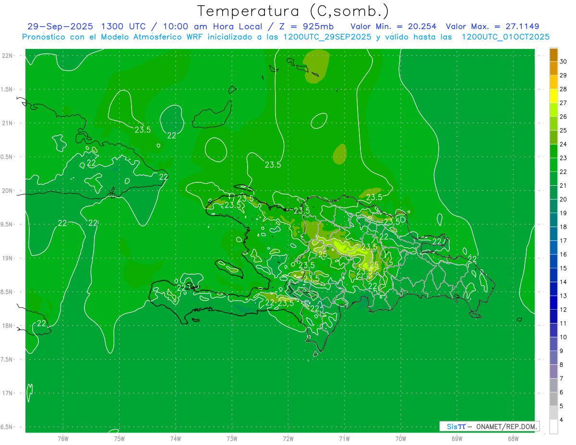576x445 pixels.
Task: Select the purple swatch between 7 and 8
Action: (x=553, y=372)
